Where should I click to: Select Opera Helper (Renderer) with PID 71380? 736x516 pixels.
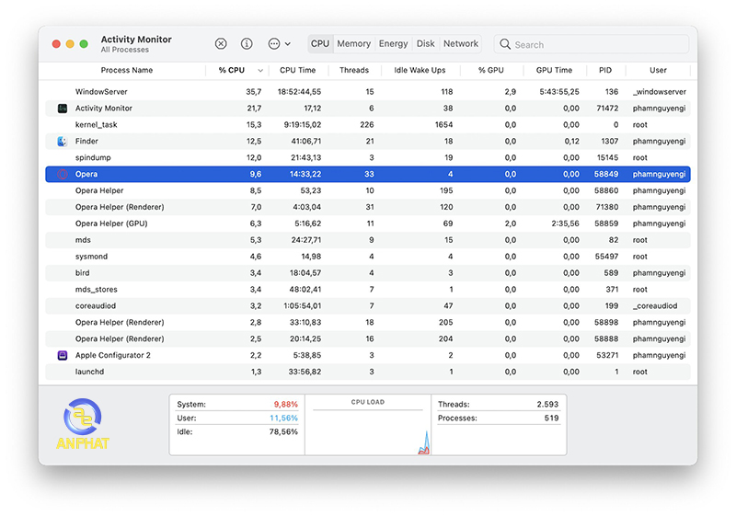point(120,207)
